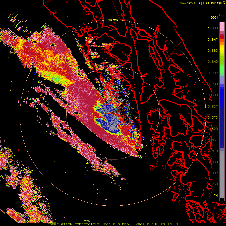Click the gray segment of the colorbar
Viewport: 226px width, 226px height.
[222, 175]
